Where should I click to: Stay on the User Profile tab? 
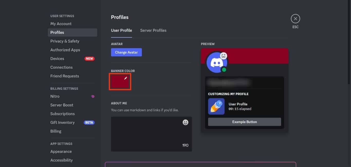point(122,30)
